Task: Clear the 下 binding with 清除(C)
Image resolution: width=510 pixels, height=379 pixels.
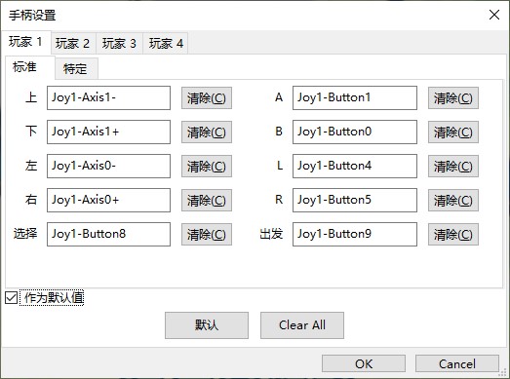Action: [207, 132]
